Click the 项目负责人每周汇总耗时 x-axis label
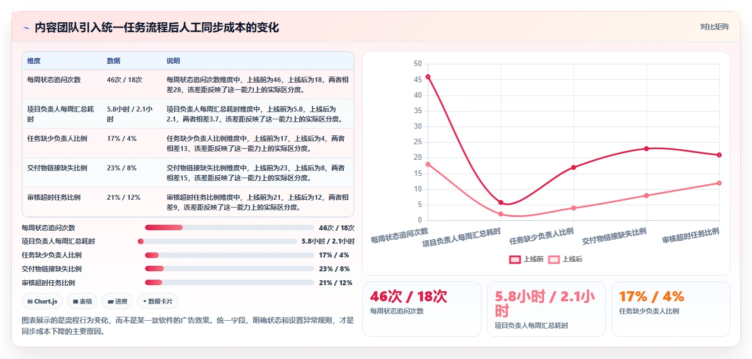752x359 pixels. 461,237
